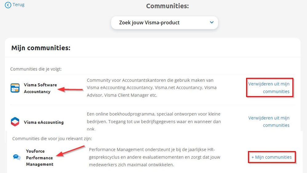
Task: Click the Visma Software Accountancy logo icon
Action: click(x=15, y=88)
